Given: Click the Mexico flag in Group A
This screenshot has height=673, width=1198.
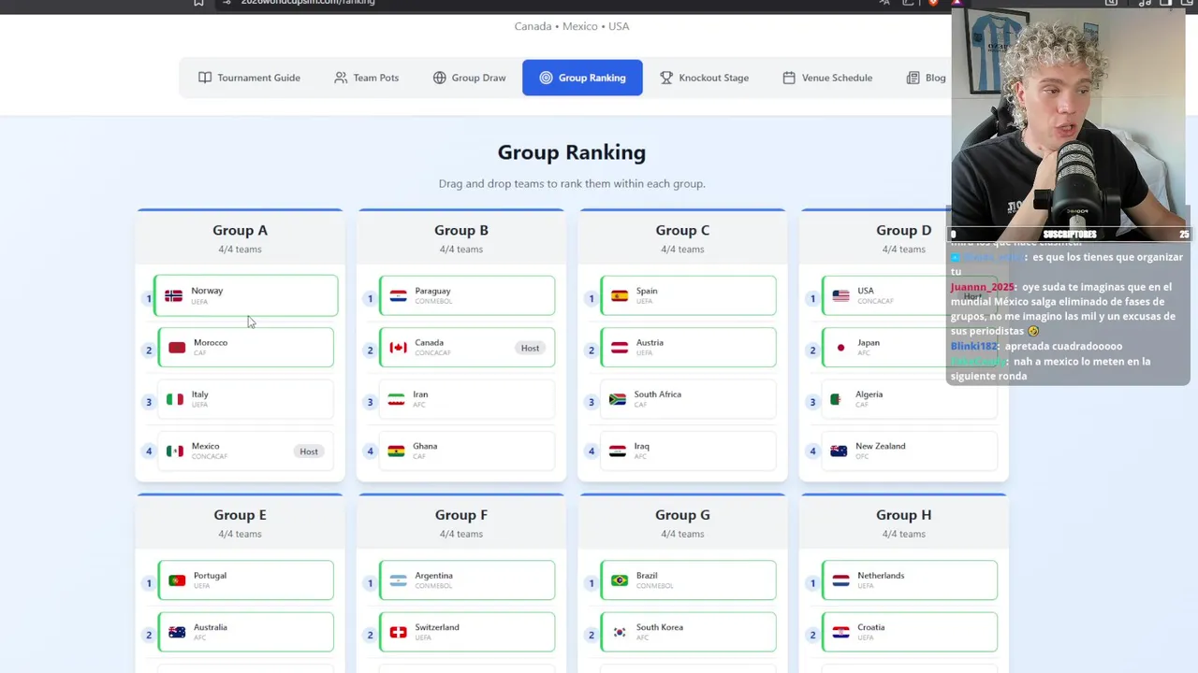Looking at the screenshot, I should pyautogui.click(x=175, y=451).
